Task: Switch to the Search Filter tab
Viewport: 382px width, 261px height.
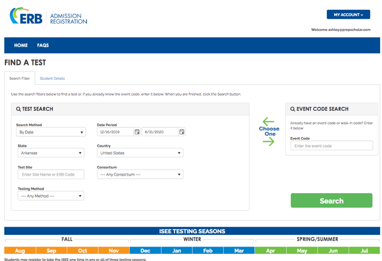Action: pyautogui.click(x=20, y=78)
